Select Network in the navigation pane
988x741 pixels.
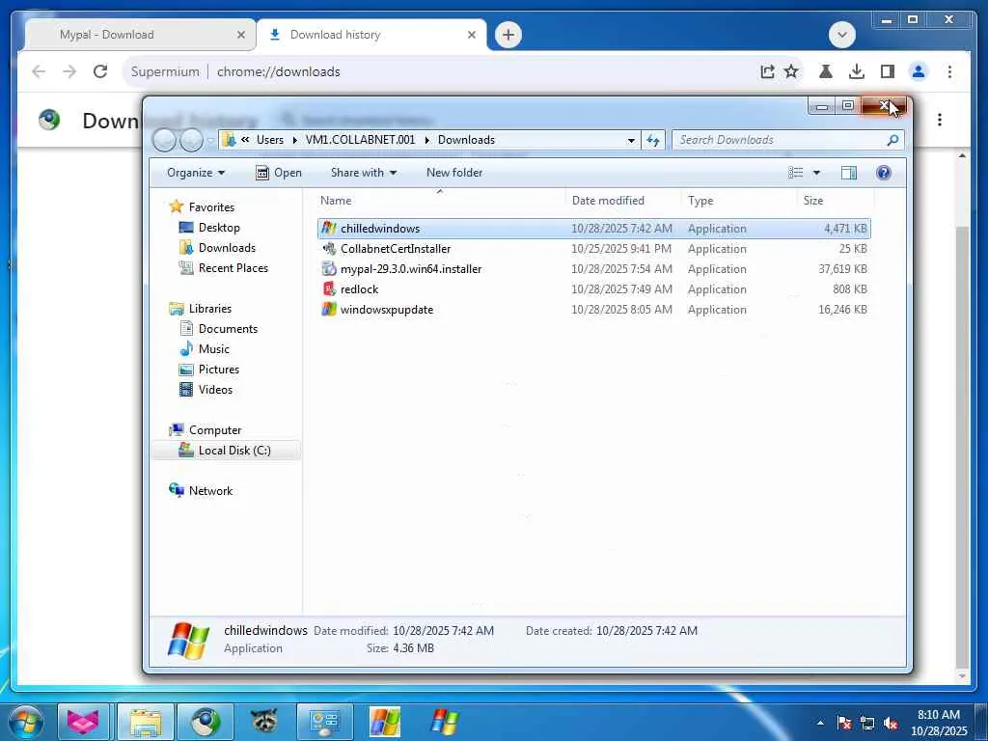[210, 490]
